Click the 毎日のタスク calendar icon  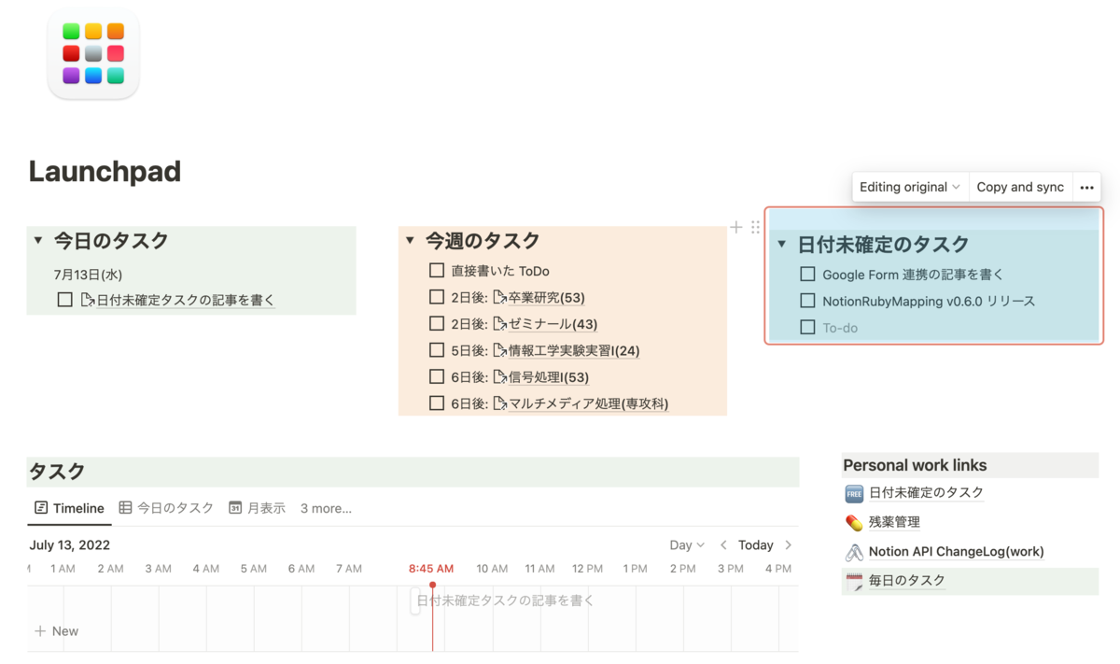pos(854,581)
